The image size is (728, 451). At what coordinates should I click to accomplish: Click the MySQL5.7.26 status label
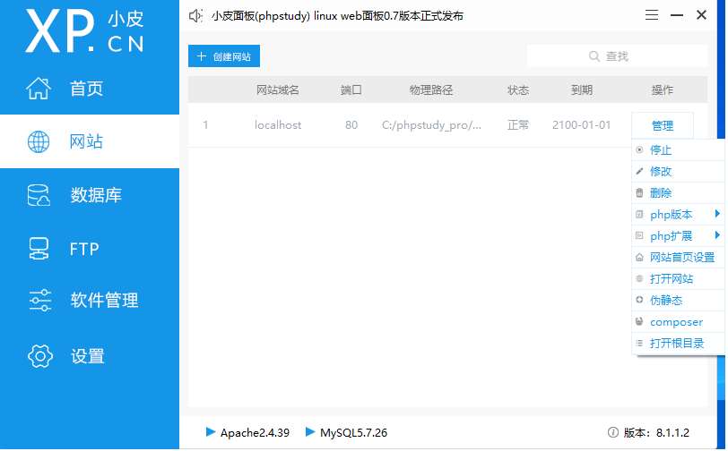353,433
